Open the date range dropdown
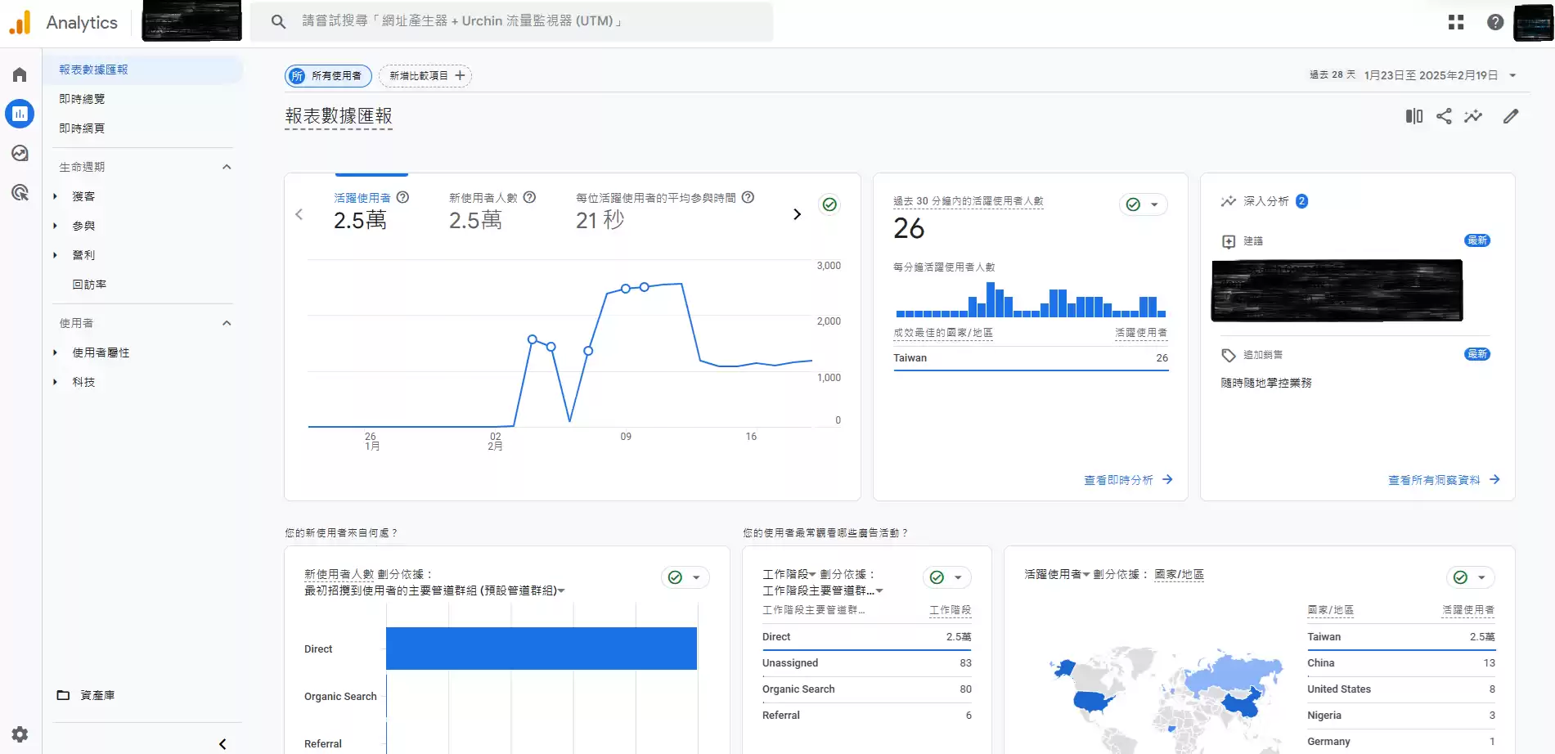The width and height of the screenshot is (1555, 754). pos(1512,75)
